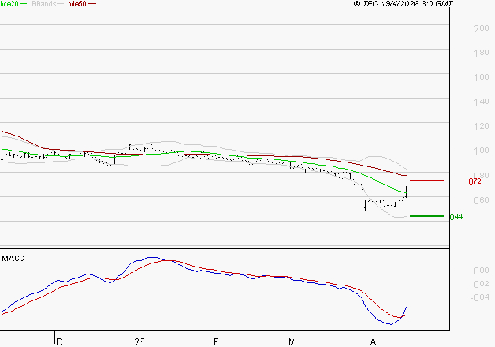Click the red resistance line at 072
Screen dimensions: 495x347
[x=427, y=181]
